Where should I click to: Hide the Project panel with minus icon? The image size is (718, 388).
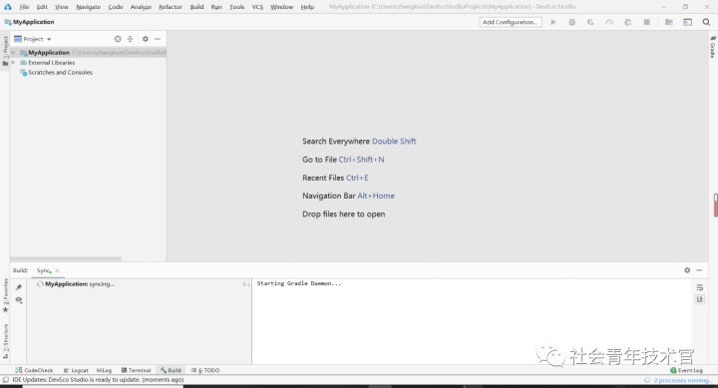(158, 39)
